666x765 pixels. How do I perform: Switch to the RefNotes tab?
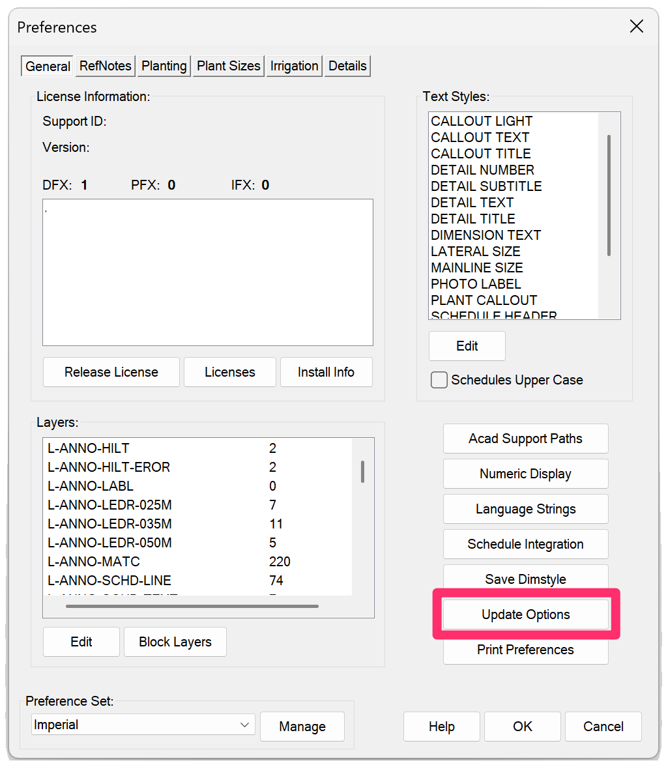point(105,66)
